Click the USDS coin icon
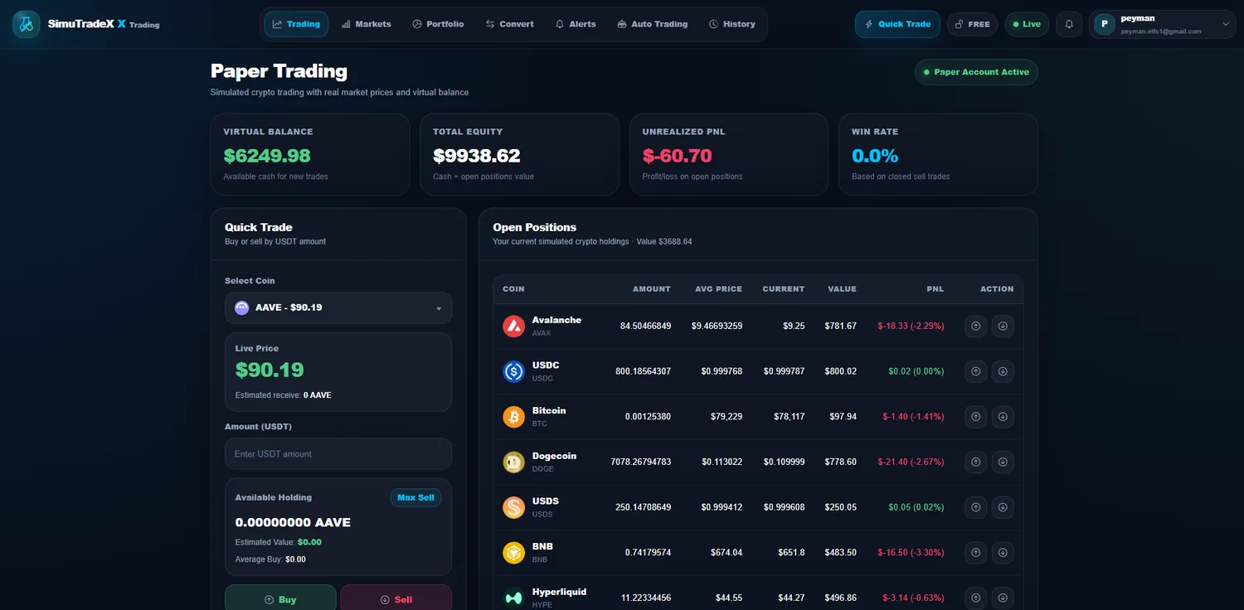Viewport: 1244px width, 610px height. click(514, 507)
